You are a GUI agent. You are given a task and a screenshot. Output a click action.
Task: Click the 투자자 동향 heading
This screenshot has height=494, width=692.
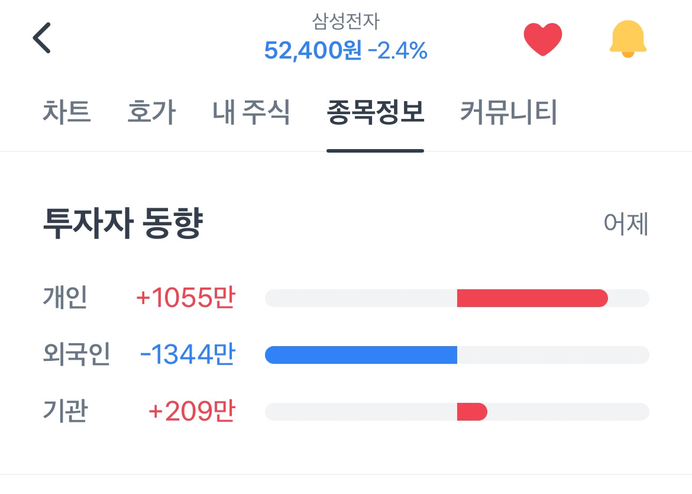click(x=123, y=225)
